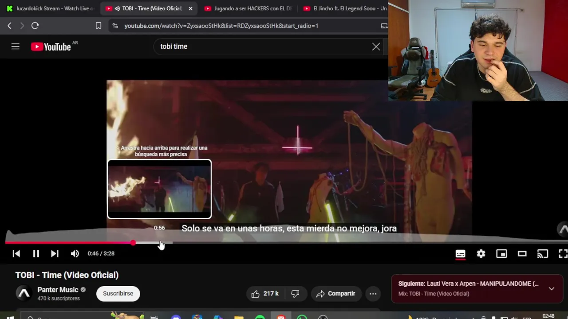Open next video Lauti Vera x Arpen
This screenshot has width=568, height=319.
[x=468, y=284]
